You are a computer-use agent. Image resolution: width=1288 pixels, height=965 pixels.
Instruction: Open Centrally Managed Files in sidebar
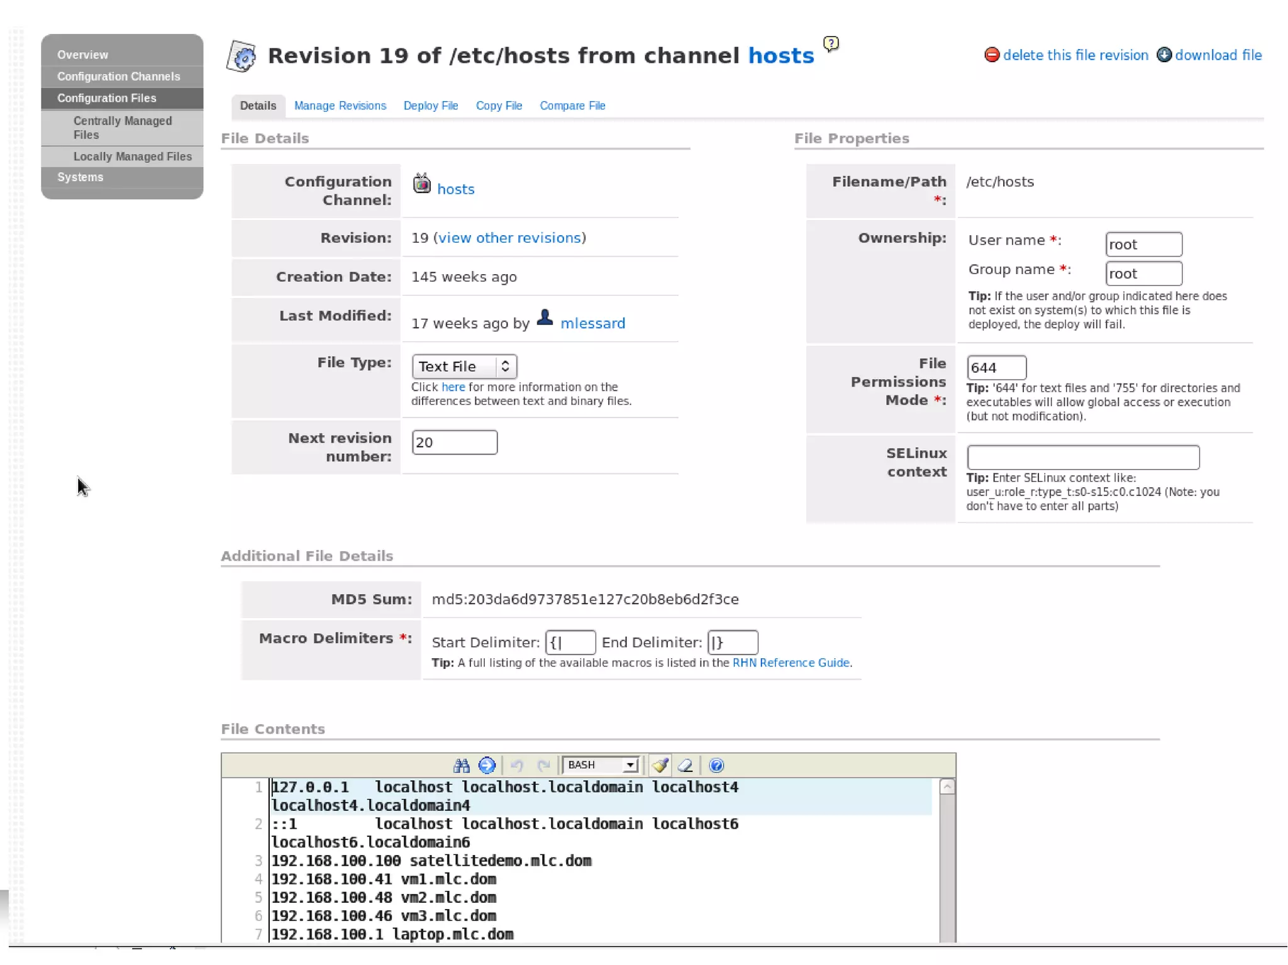tap(123, 128)
